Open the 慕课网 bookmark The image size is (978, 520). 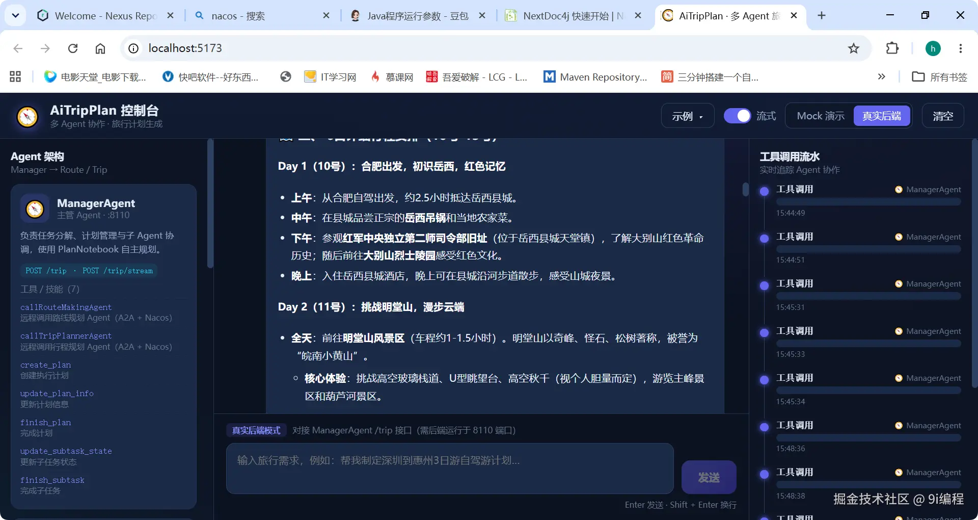[x=392, y=77]
